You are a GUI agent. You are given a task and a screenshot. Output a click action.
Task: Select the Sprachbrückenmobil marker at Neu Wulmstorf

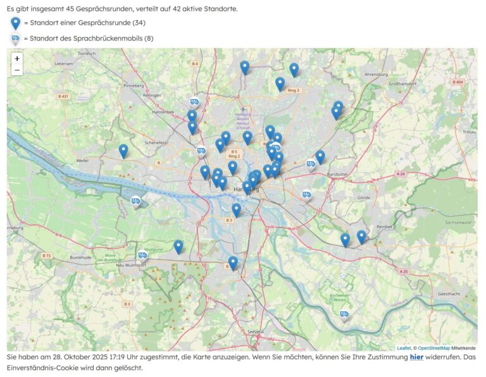[142, 256]
